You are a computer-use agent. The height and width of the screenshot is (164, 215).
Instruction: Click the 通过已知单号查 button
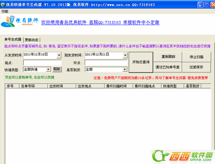tap(168, 67)
